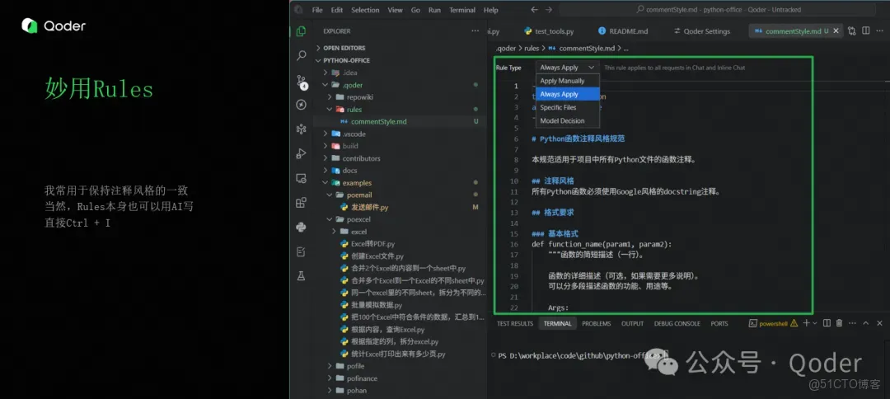Collapse the PYTHON-OFFICE root folder

tap(346, 60)
